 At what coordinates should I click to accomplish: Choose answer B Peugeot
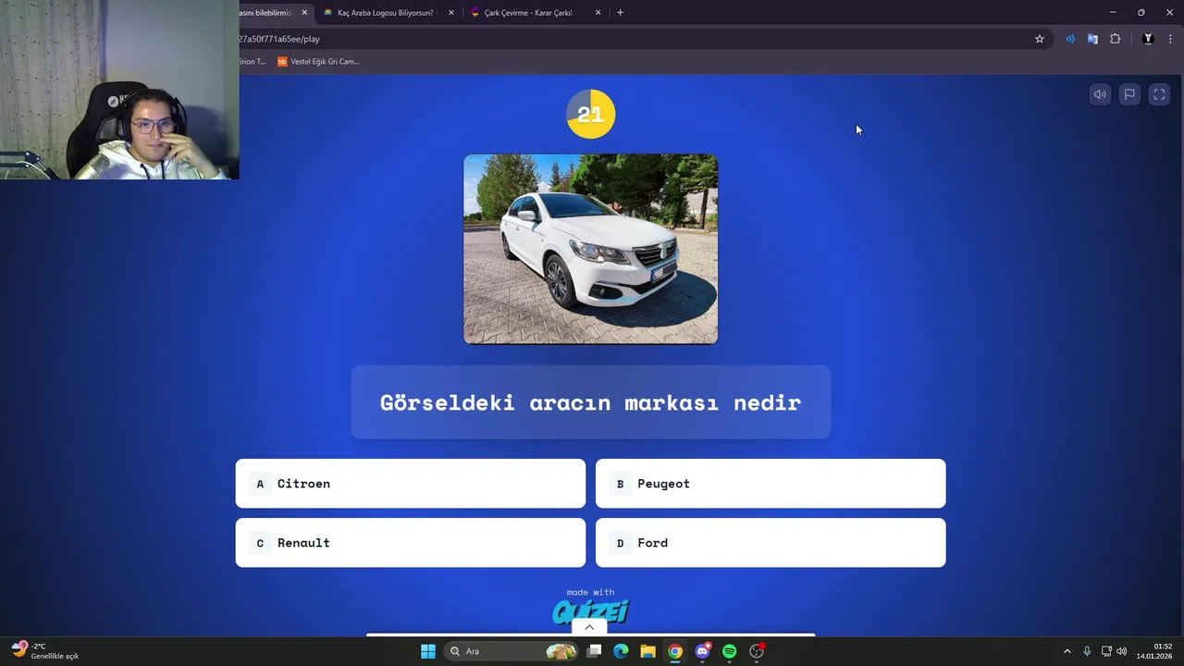(771, 484)
